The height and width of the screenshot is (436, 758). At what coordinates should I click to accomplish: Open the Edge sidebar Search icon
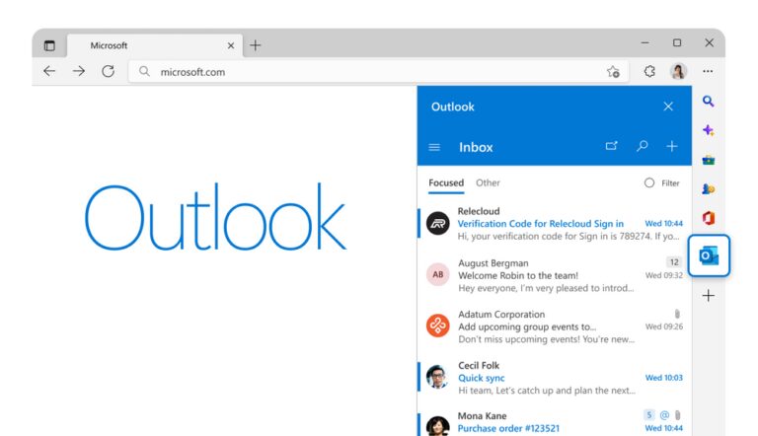click(x=708, y=102)
